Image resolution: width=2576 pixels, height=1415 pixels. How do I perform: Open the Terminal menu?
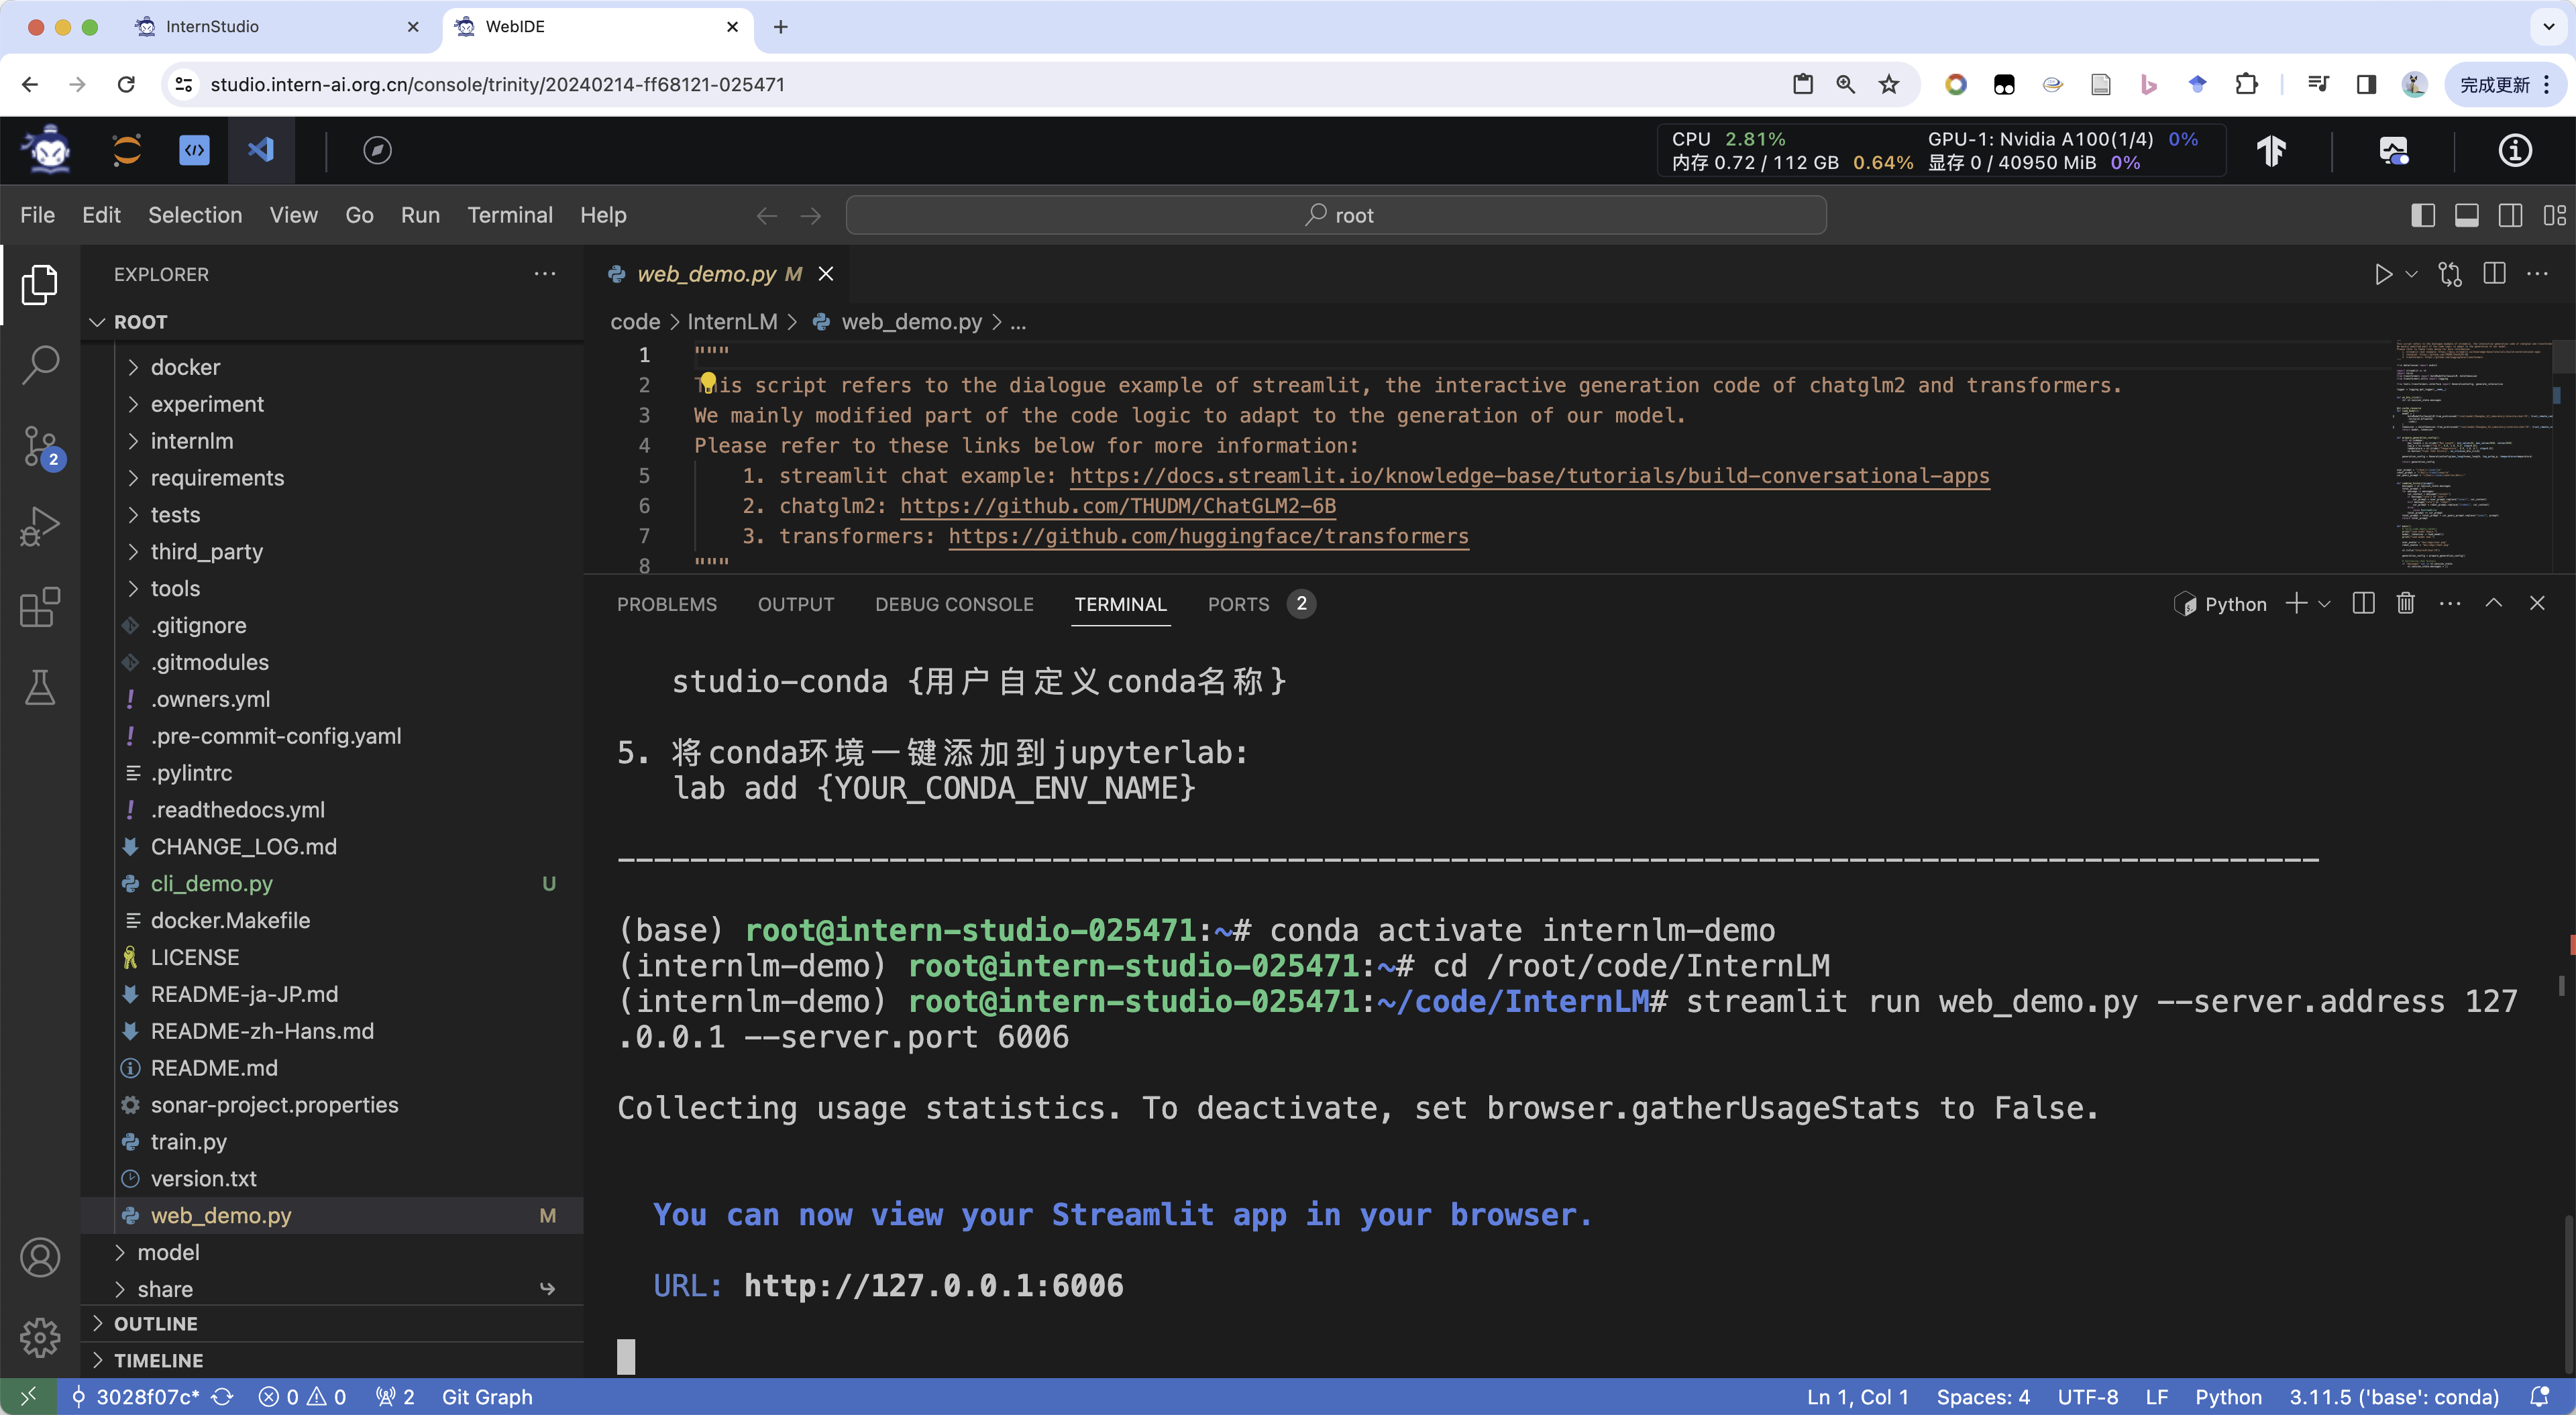509,215
